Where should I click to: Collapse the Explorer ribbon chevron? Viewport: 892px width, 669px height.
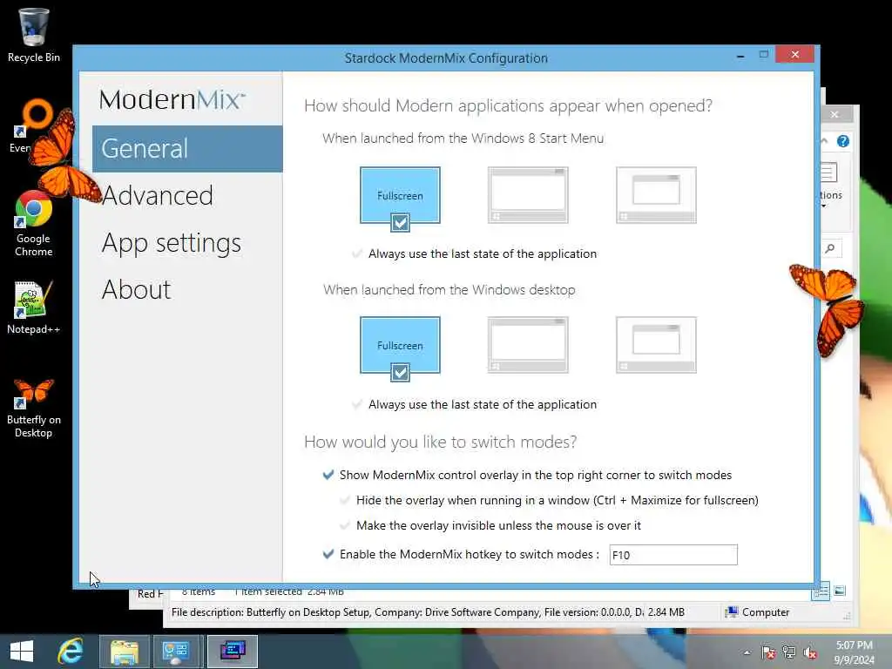coord(824,140)
